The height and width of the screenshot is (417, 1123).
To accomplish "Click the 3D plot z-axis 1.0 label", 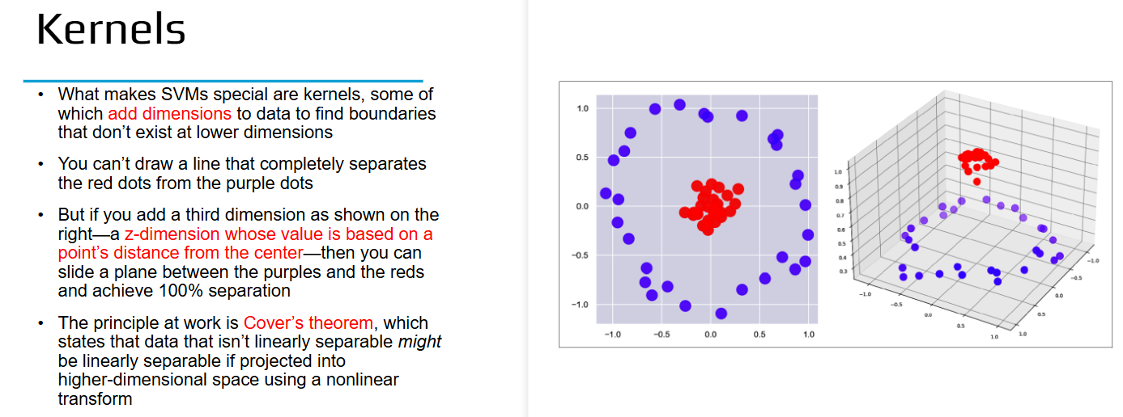I will click(x=839, y=172).
